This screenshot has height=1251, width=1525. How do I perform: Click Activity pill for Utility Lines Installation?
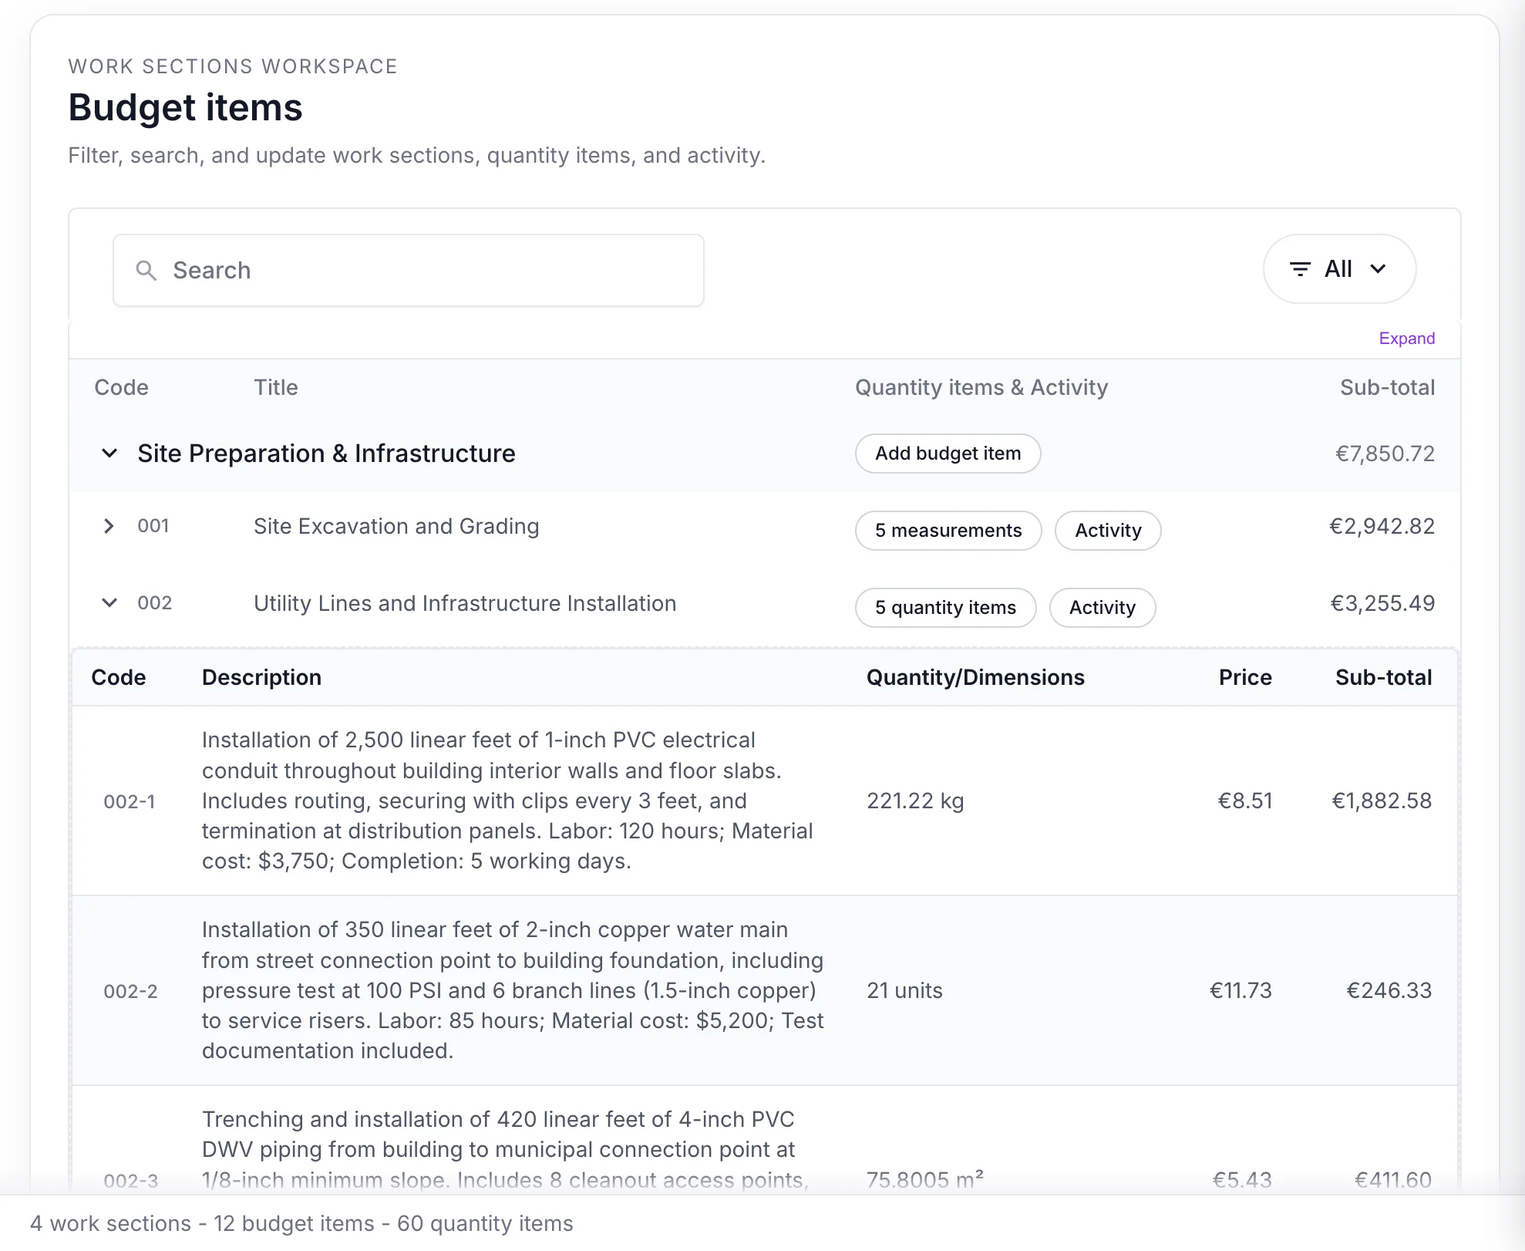pyautogui.click(x=1102, y=608)
